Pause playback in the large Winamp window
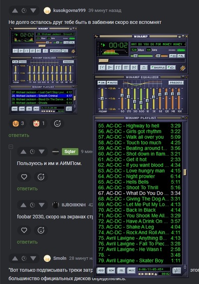The image size is (199, 284). point(118,68)
